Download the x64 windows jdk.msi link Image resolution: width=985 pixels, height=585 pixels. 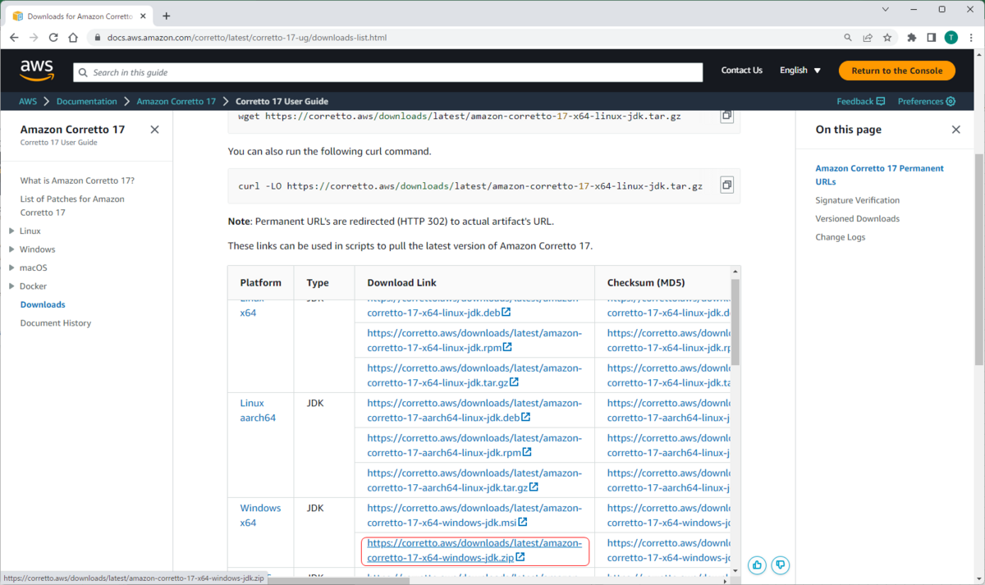(474, 515)
